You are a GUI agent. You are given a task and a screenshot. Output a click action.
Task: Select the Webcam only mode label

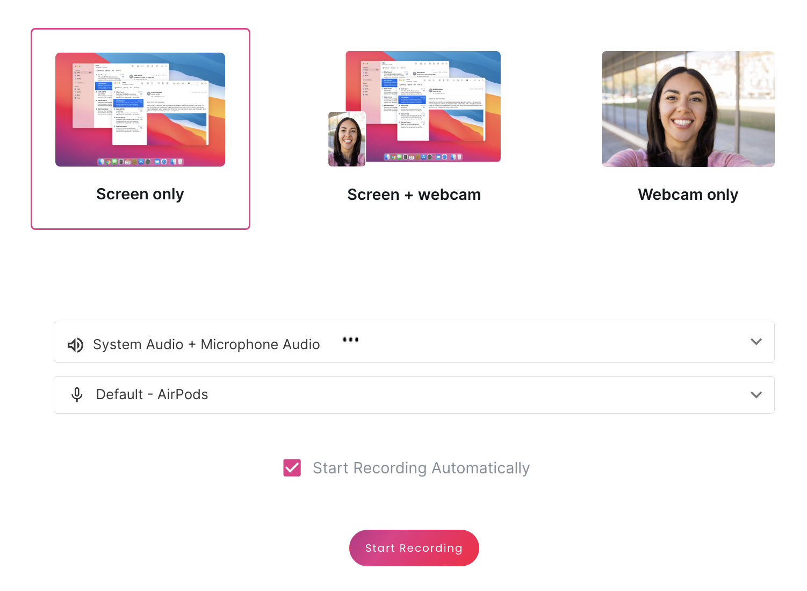coord(688,194)
